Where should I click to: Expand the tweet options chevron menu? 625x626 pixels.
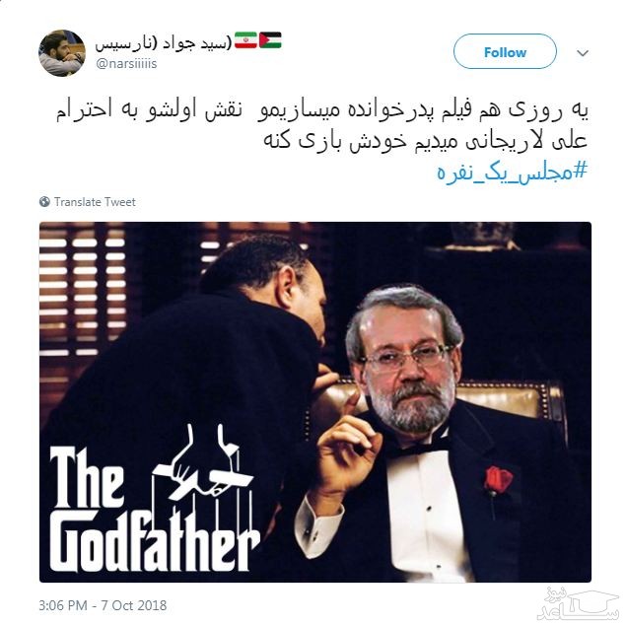pos(583,52)
